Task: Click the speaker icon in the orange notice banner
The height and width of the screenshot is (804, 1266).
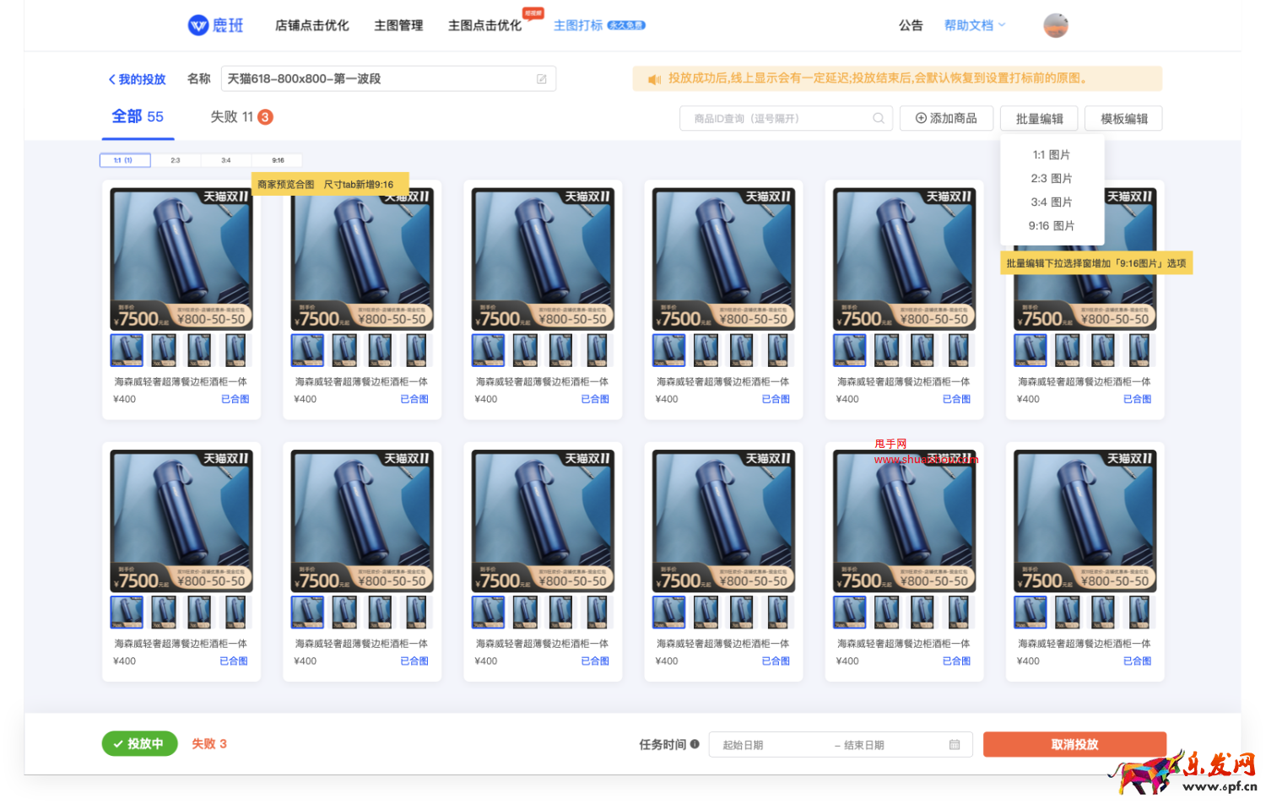Action: (x=654, y=78)
